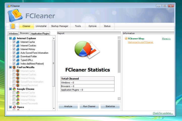Check Firefox Saved PassWord checkbox
182x121 pixels.
(x=14, y=85)
